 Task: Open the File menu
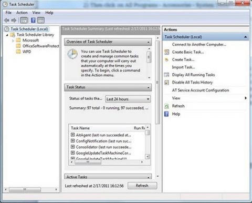(8, 13)
